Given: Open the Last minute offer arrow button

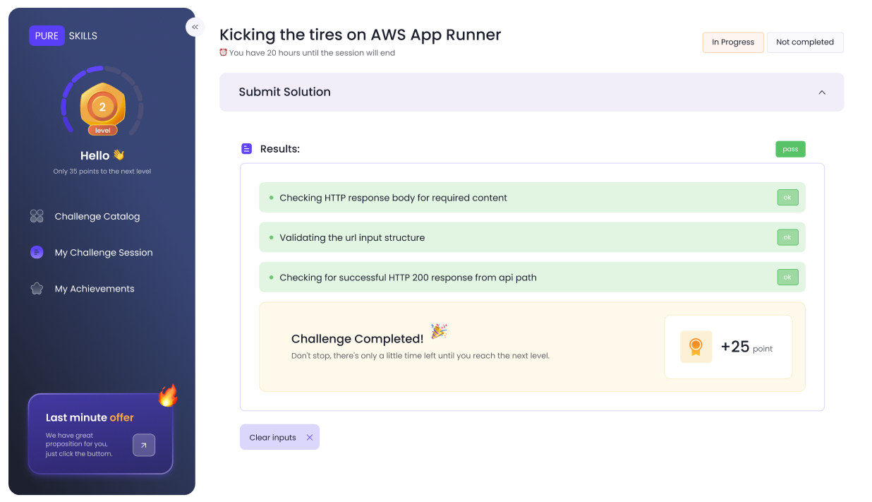Looking at the screenshot, I should tap(144, 445).
